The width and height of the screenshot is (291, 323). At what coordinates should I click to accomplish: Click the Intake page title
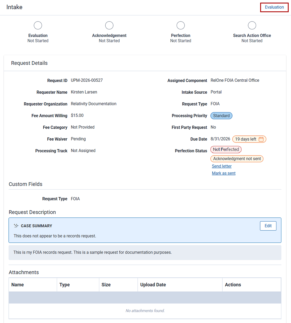(x=15, y=7)
